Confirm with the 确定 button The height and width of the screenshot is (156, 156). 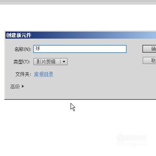[149, 49]
